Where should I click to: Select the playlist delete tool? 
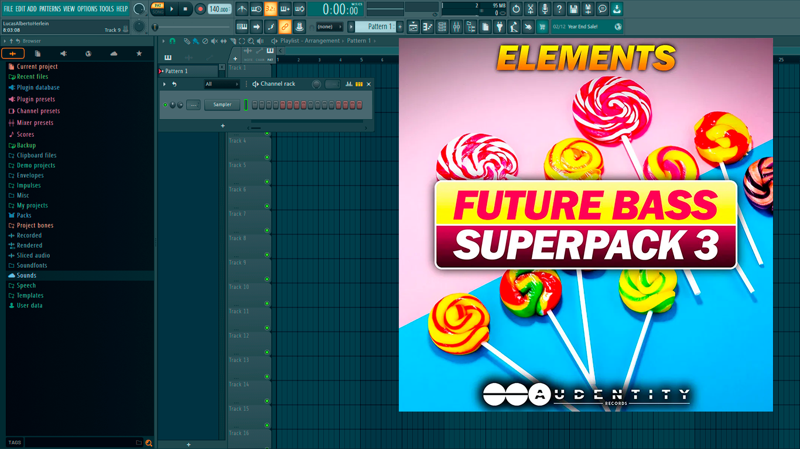pyautogui.click(x=205, y=41)
